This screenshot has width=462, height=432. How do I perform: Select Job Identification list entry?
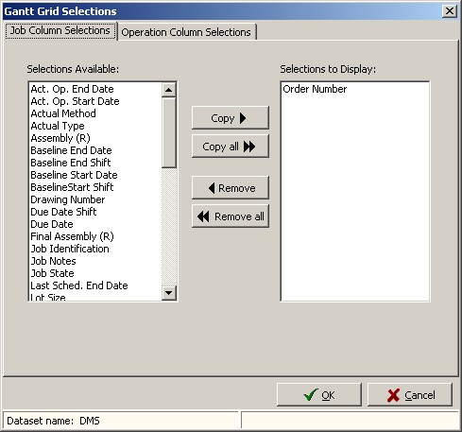click(x=70, y=249)
